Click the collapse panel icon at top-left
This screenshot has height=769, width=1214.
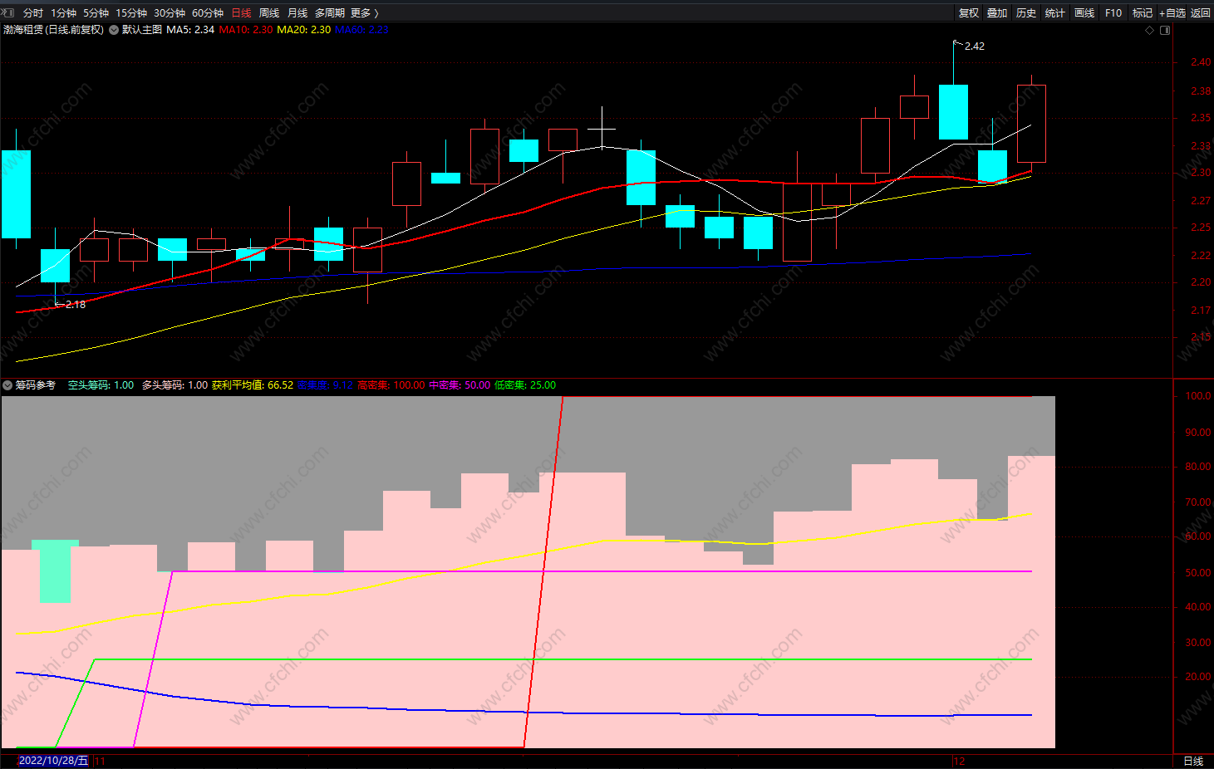[x=8, y=12]
